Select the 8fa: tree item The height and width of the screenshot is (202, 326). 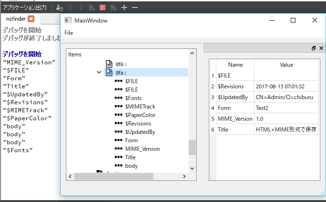pos(121,73)
